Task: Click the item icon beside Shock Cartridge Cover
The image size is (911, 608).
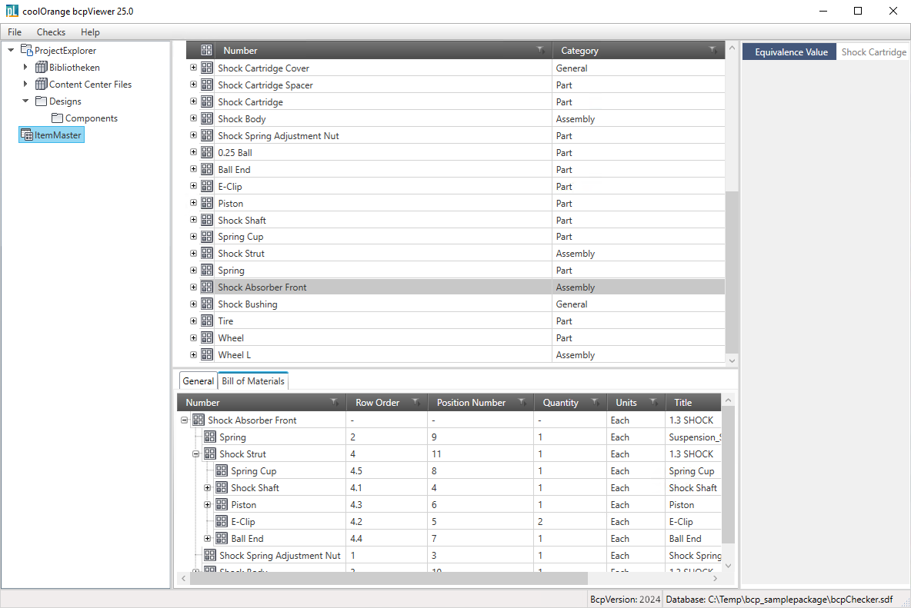Action: [x=207, y=68]
